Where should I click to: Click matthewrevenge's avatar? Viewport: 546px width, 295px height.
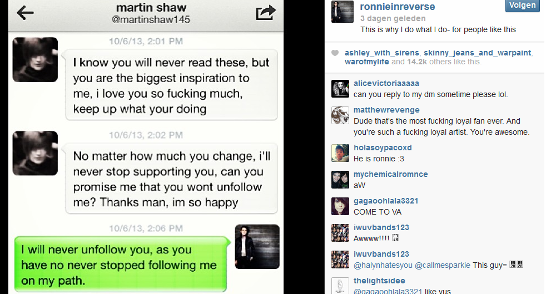(340, 115)
